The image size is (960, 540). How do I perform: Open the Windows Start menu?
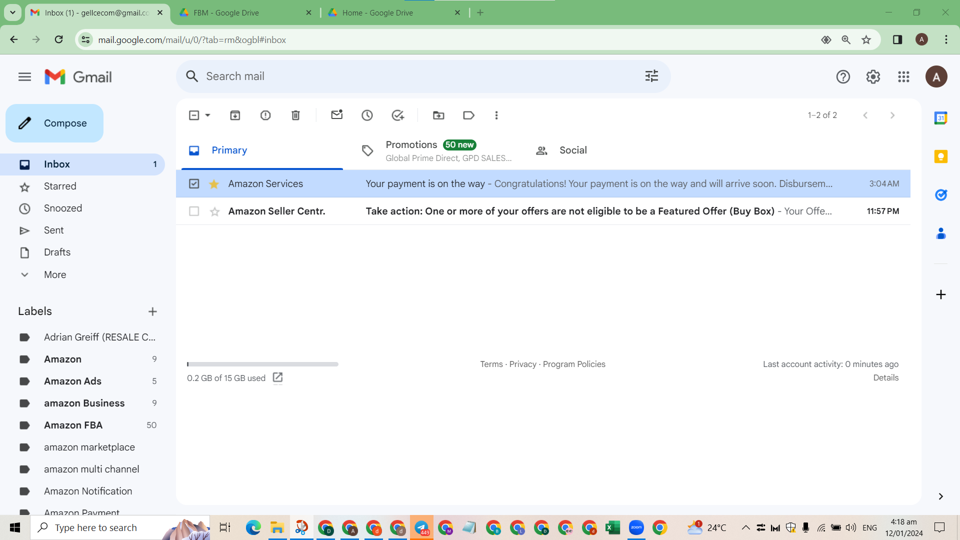pos(15,527)
